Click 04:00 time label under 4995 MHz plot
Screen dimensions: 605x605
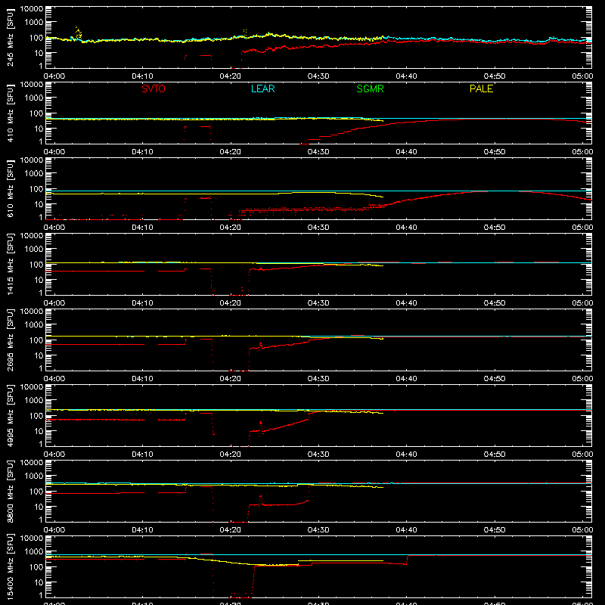point(54,455)
